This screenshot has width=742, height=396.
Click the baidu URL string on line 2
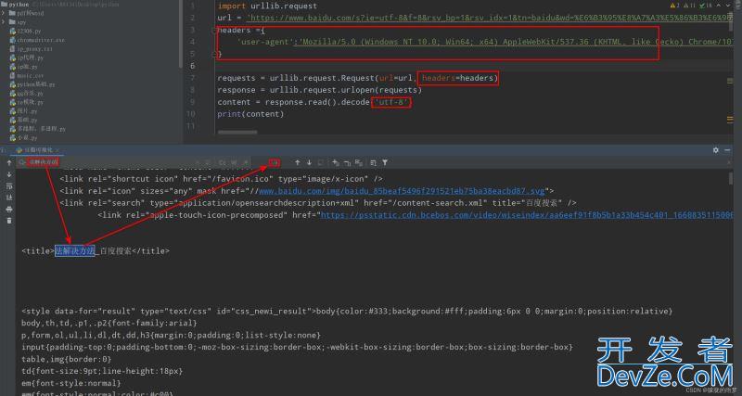pos(490,18)
